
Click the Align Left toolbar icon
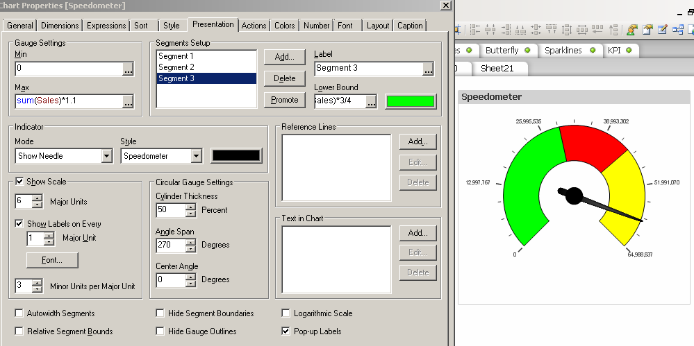(475, 29)
